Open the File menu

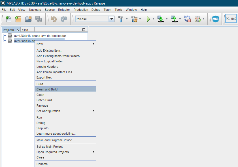coord(4,10)
